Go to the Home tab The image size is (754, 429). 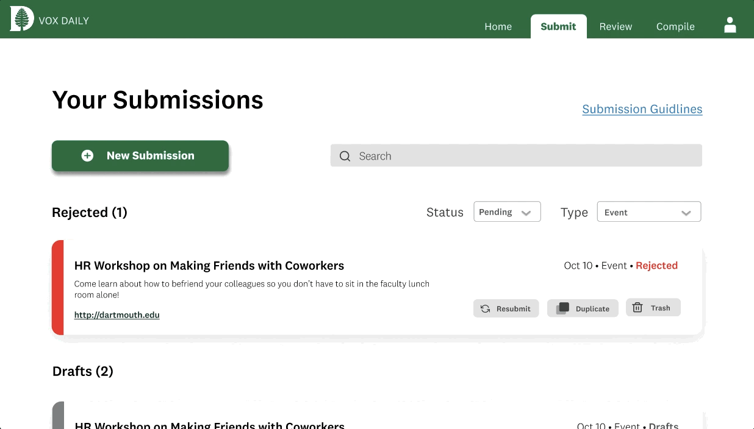coord(498,27)
